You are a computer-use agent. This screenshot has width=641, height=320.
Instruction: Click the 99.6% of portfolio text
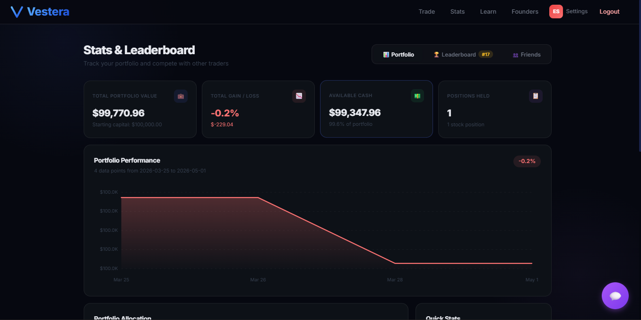351,124
